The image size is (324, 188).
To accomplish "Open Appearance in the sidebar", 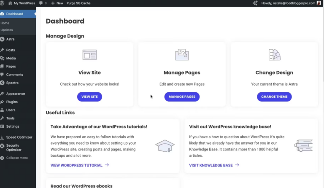I will click(x=16, y=94).
